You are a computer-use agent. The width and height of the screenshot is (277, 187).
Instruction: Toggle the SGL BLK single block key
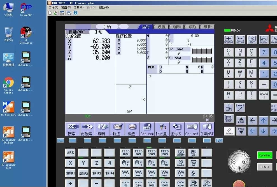coord(194,183)
